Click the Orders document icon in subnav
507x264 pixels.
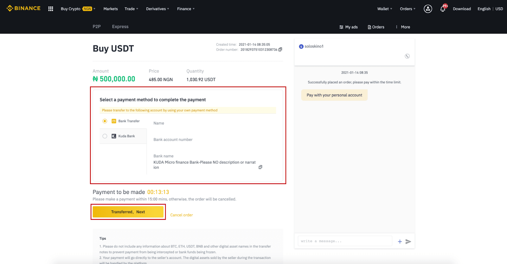[369, 27]
